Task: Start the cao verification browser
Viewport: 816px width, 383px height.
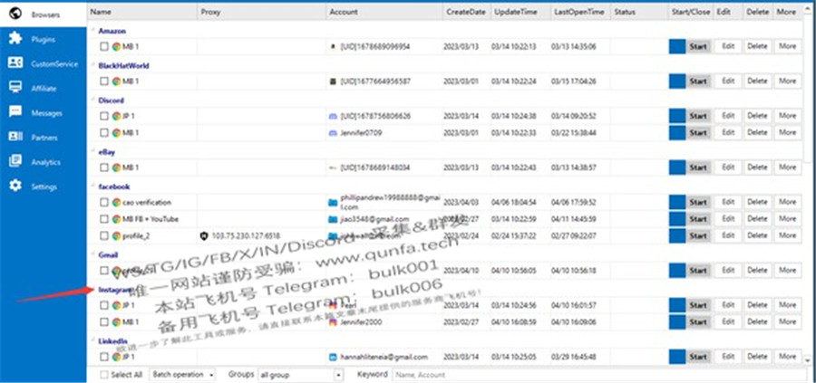Action: click(x=698, y=202)
